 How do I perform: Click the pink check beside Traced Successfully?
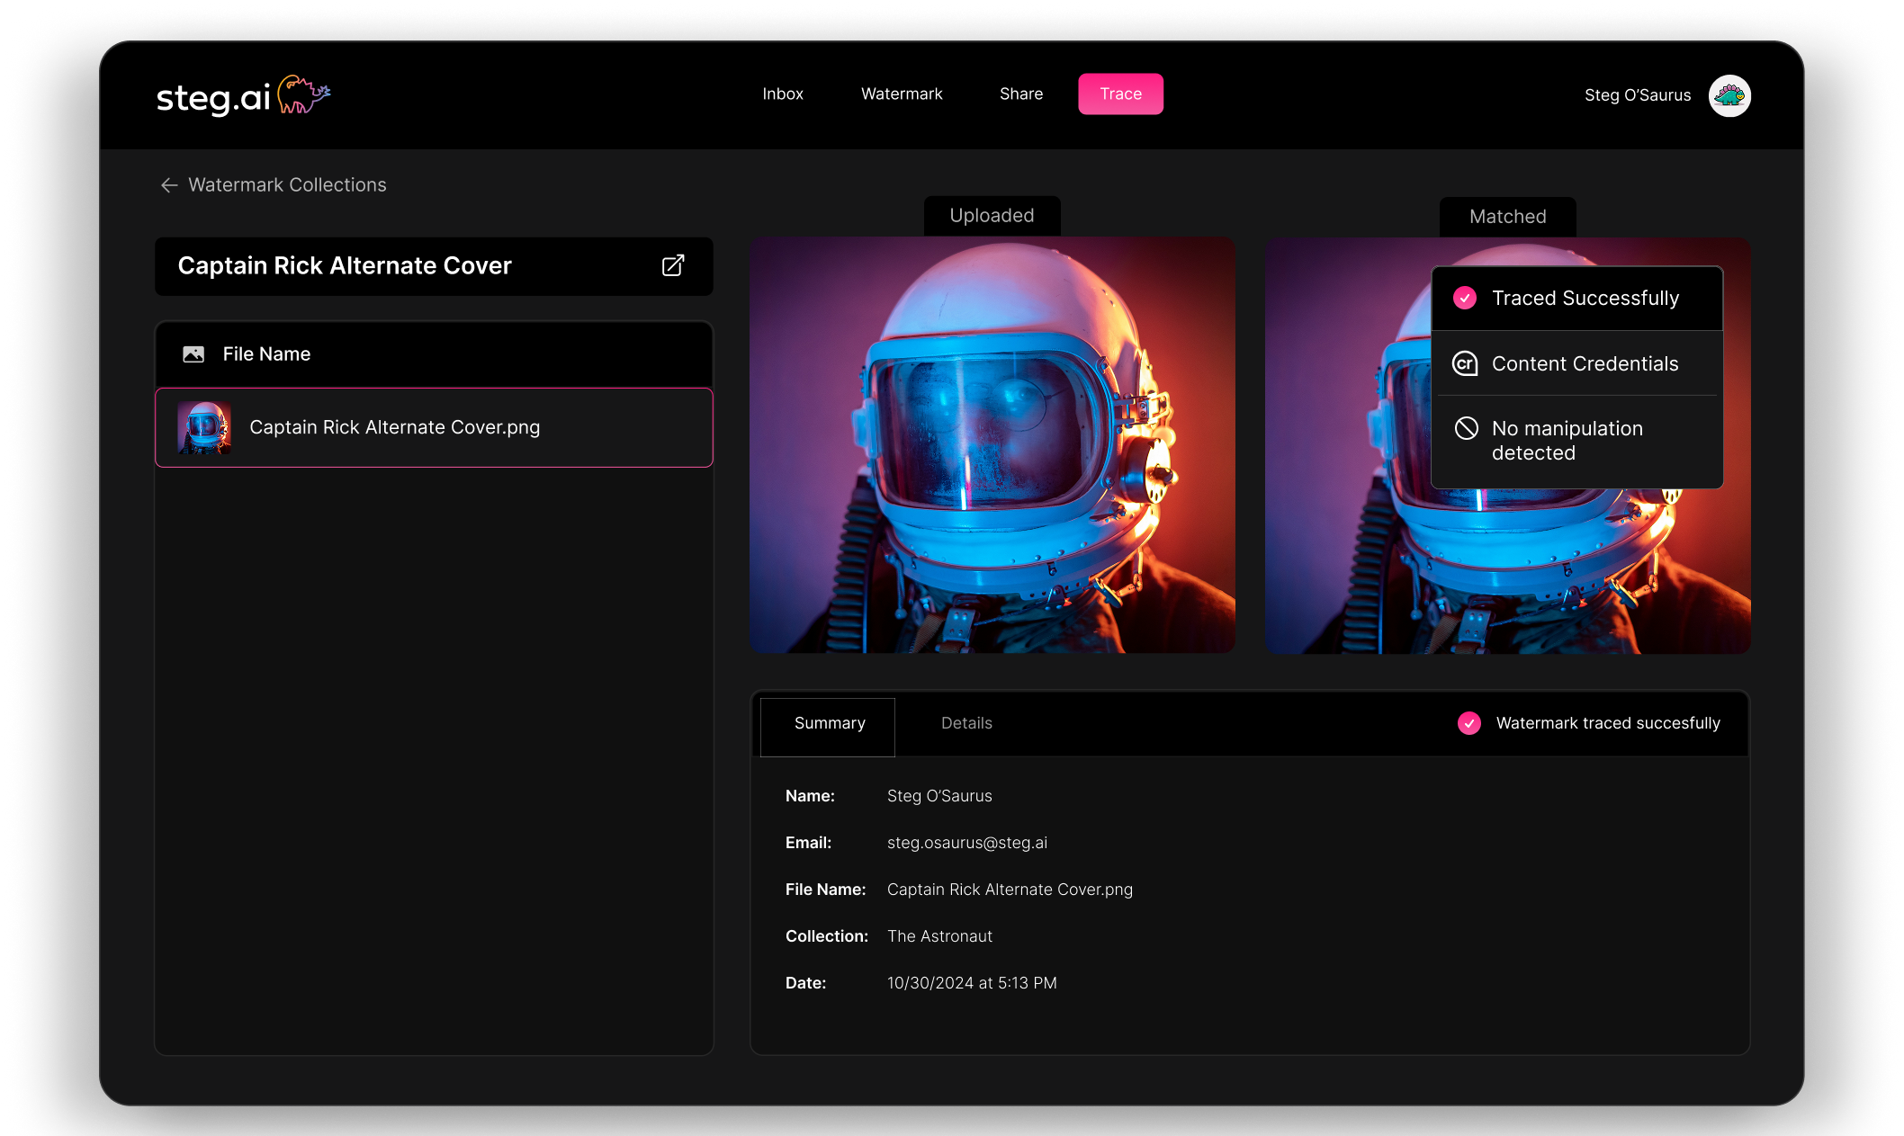coord(1465,298)
